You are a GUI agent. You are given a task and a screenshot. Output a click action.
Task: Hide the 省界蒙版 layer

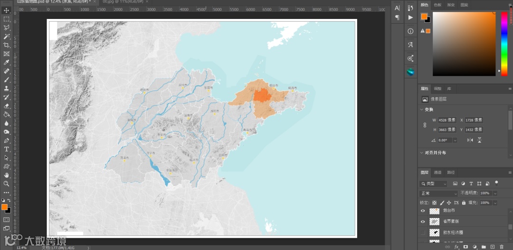(x=423, y=222)
